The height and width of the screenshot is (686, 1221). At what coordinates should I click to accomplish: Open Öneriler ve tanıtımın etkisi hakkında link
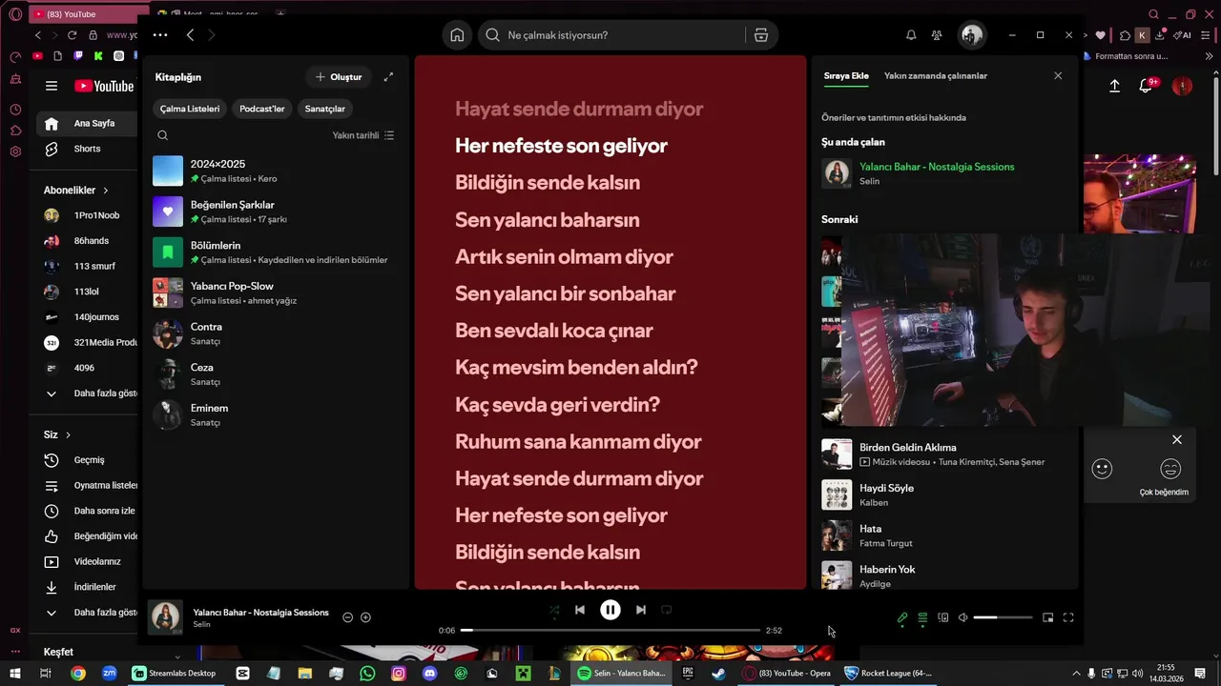pyautogui.click(x=894, y=118)
